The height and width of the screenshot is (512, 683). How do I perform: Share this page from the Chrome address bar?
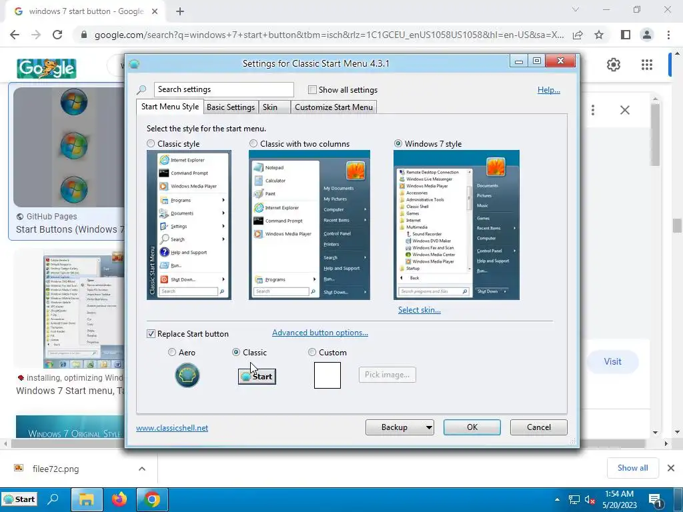578,35
